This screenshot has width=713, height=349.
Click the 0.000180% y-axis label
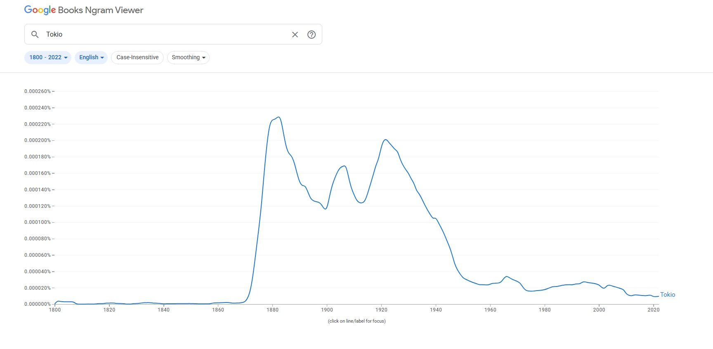pyautogui.click(x=38, y=157)
